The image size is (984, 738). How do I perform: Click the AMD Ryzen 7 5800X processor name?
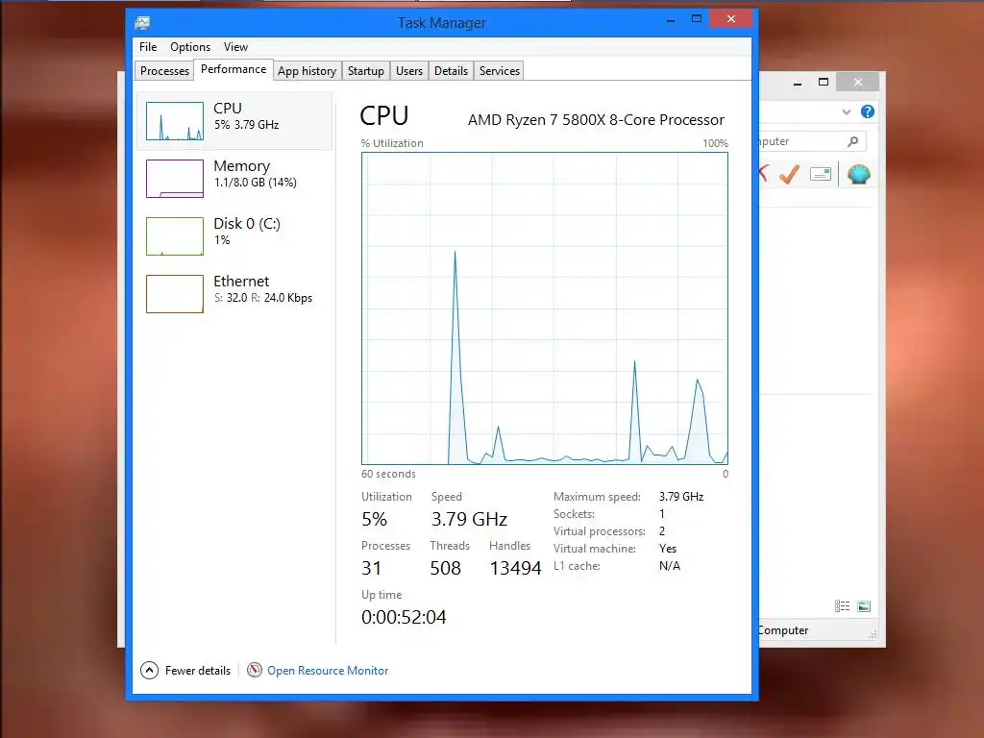pos(596,120)
